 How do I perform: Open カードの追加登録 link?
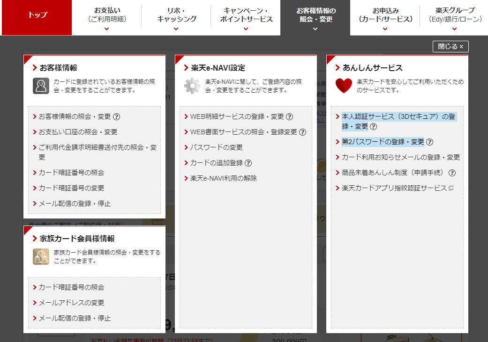(x=216, y=163)
